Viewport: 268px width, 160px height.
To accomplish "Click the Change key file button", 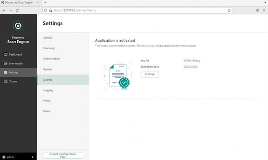I will click(150, 74).
